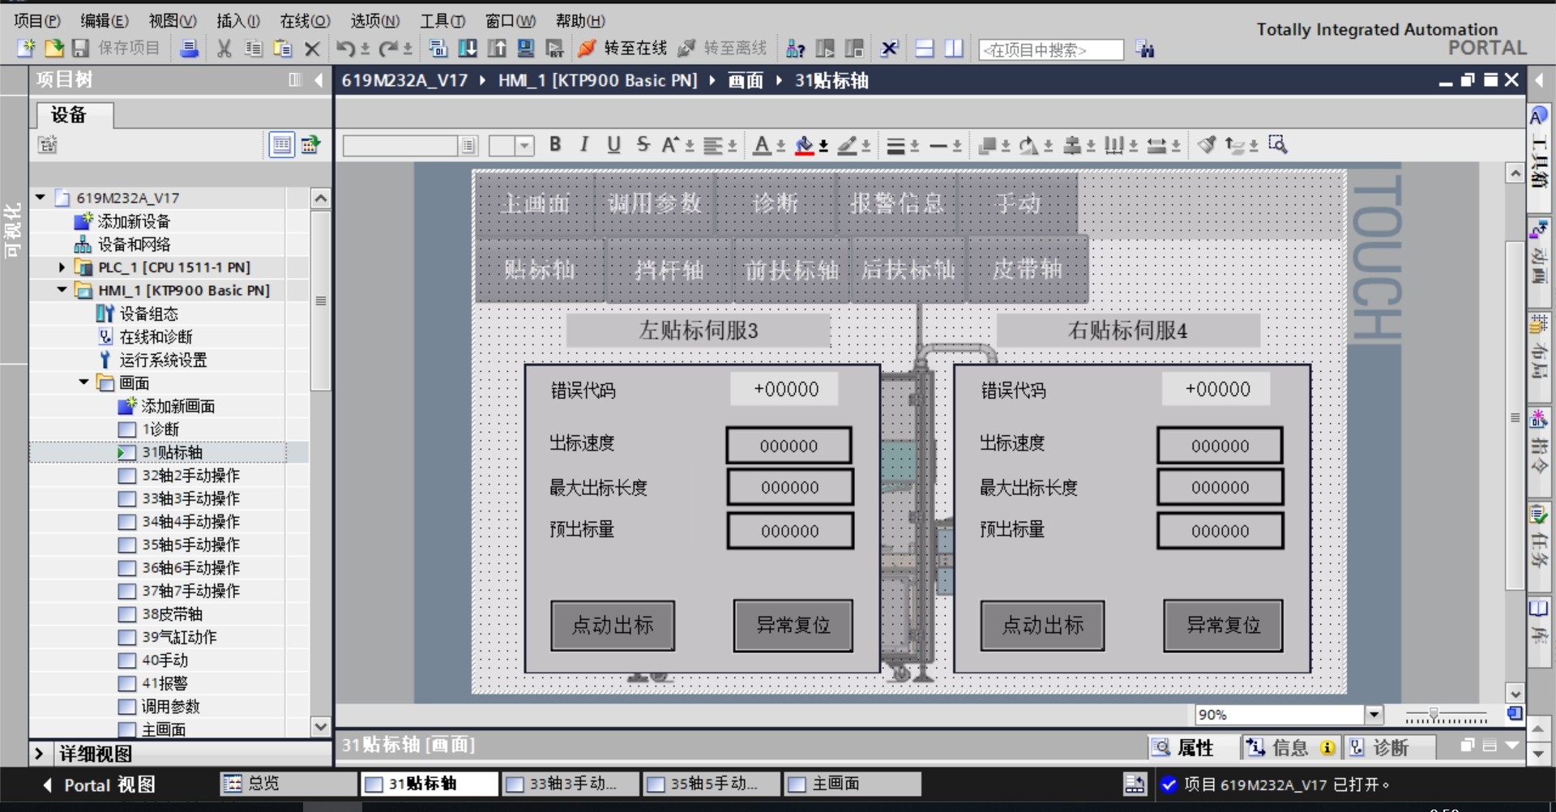Image resolution: width=1556 pixels, height=812 pixels.
Task: Click the new project icon
Action: (x=26, y=49)
